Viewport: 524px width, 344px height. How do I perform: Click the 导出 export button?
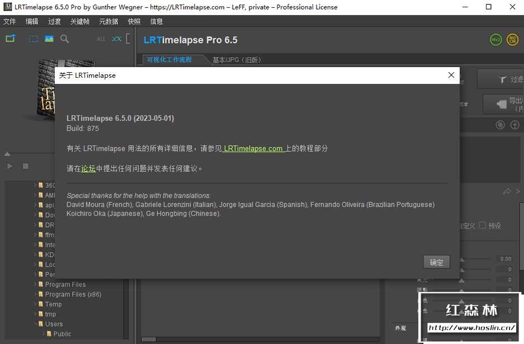pos(504,104)
